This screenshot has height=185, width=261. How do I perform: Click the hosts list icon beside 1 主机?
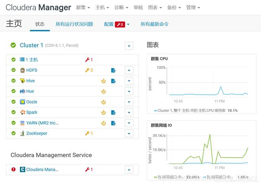(x=22, y=60)
